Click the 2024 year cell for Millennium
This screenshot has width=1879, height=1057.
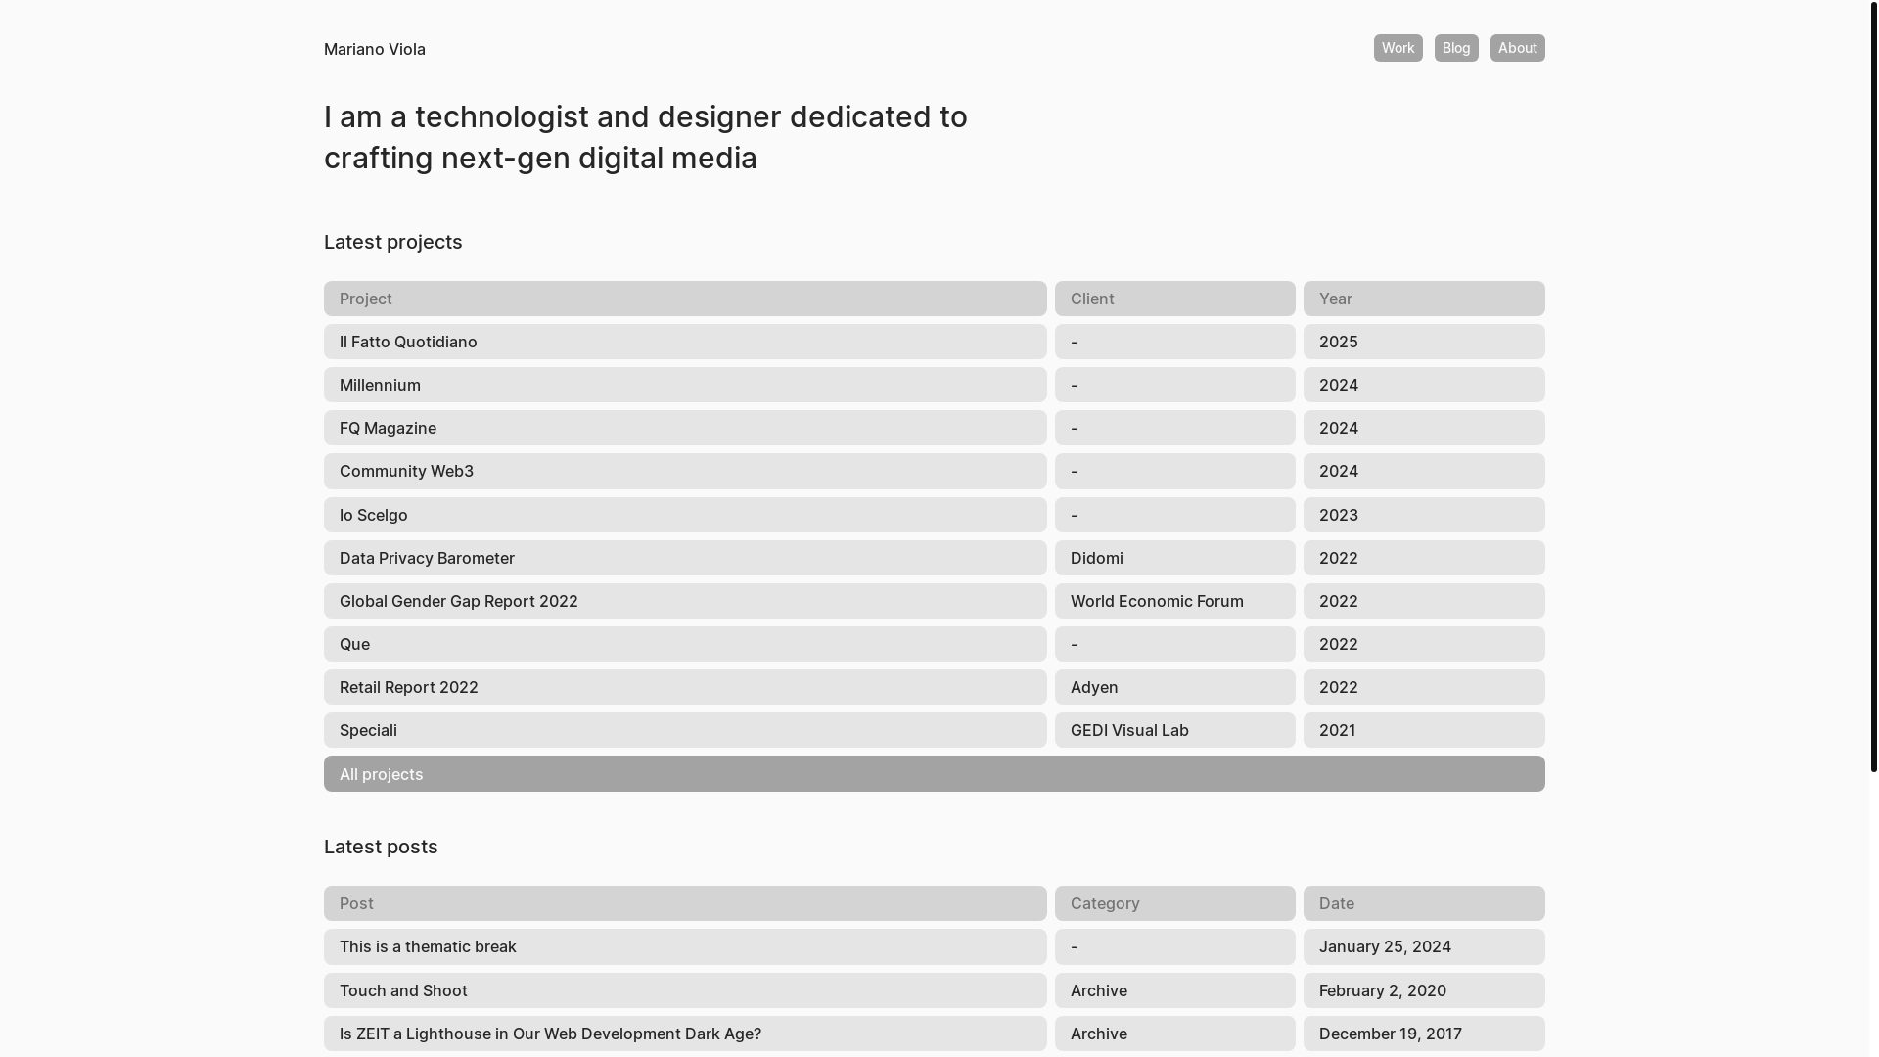click(x=1424, y=385)
